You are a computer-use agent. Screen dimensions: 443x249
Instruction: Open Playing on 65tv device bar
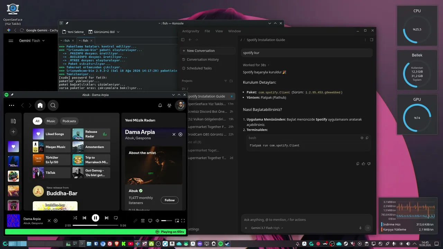pyautogui.click(x=96, y=232)
